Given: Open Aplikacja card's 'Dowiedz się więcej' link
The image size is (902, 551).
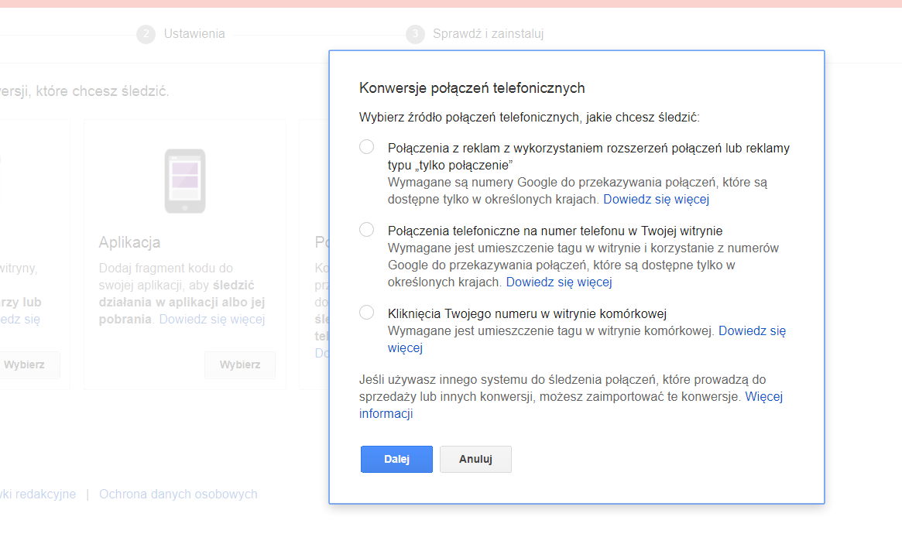Looking at the screenshot, I should pyautogui.click(x=211, y=319).
